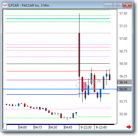This screenshot has height=137, width=139.
Task: Click the 56.14 price label on scale
Action: click(124, 82)
